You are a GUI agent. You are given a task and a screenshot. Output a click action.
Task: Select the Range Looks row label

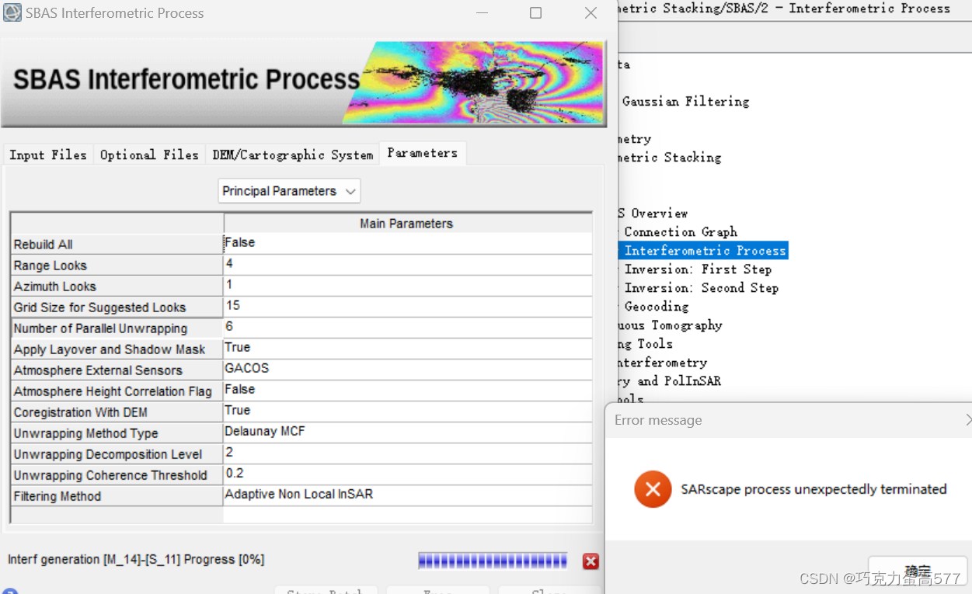click(x=117, y=265)
